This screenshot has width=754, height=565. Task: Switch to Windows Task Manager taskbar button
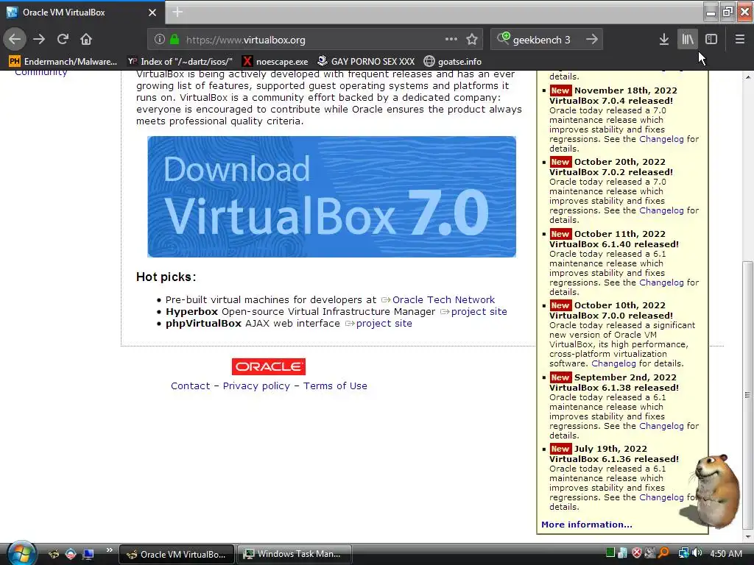[295, 554]
